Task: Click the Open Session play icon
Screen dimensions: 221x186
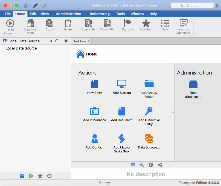Action: coord(10,23)
